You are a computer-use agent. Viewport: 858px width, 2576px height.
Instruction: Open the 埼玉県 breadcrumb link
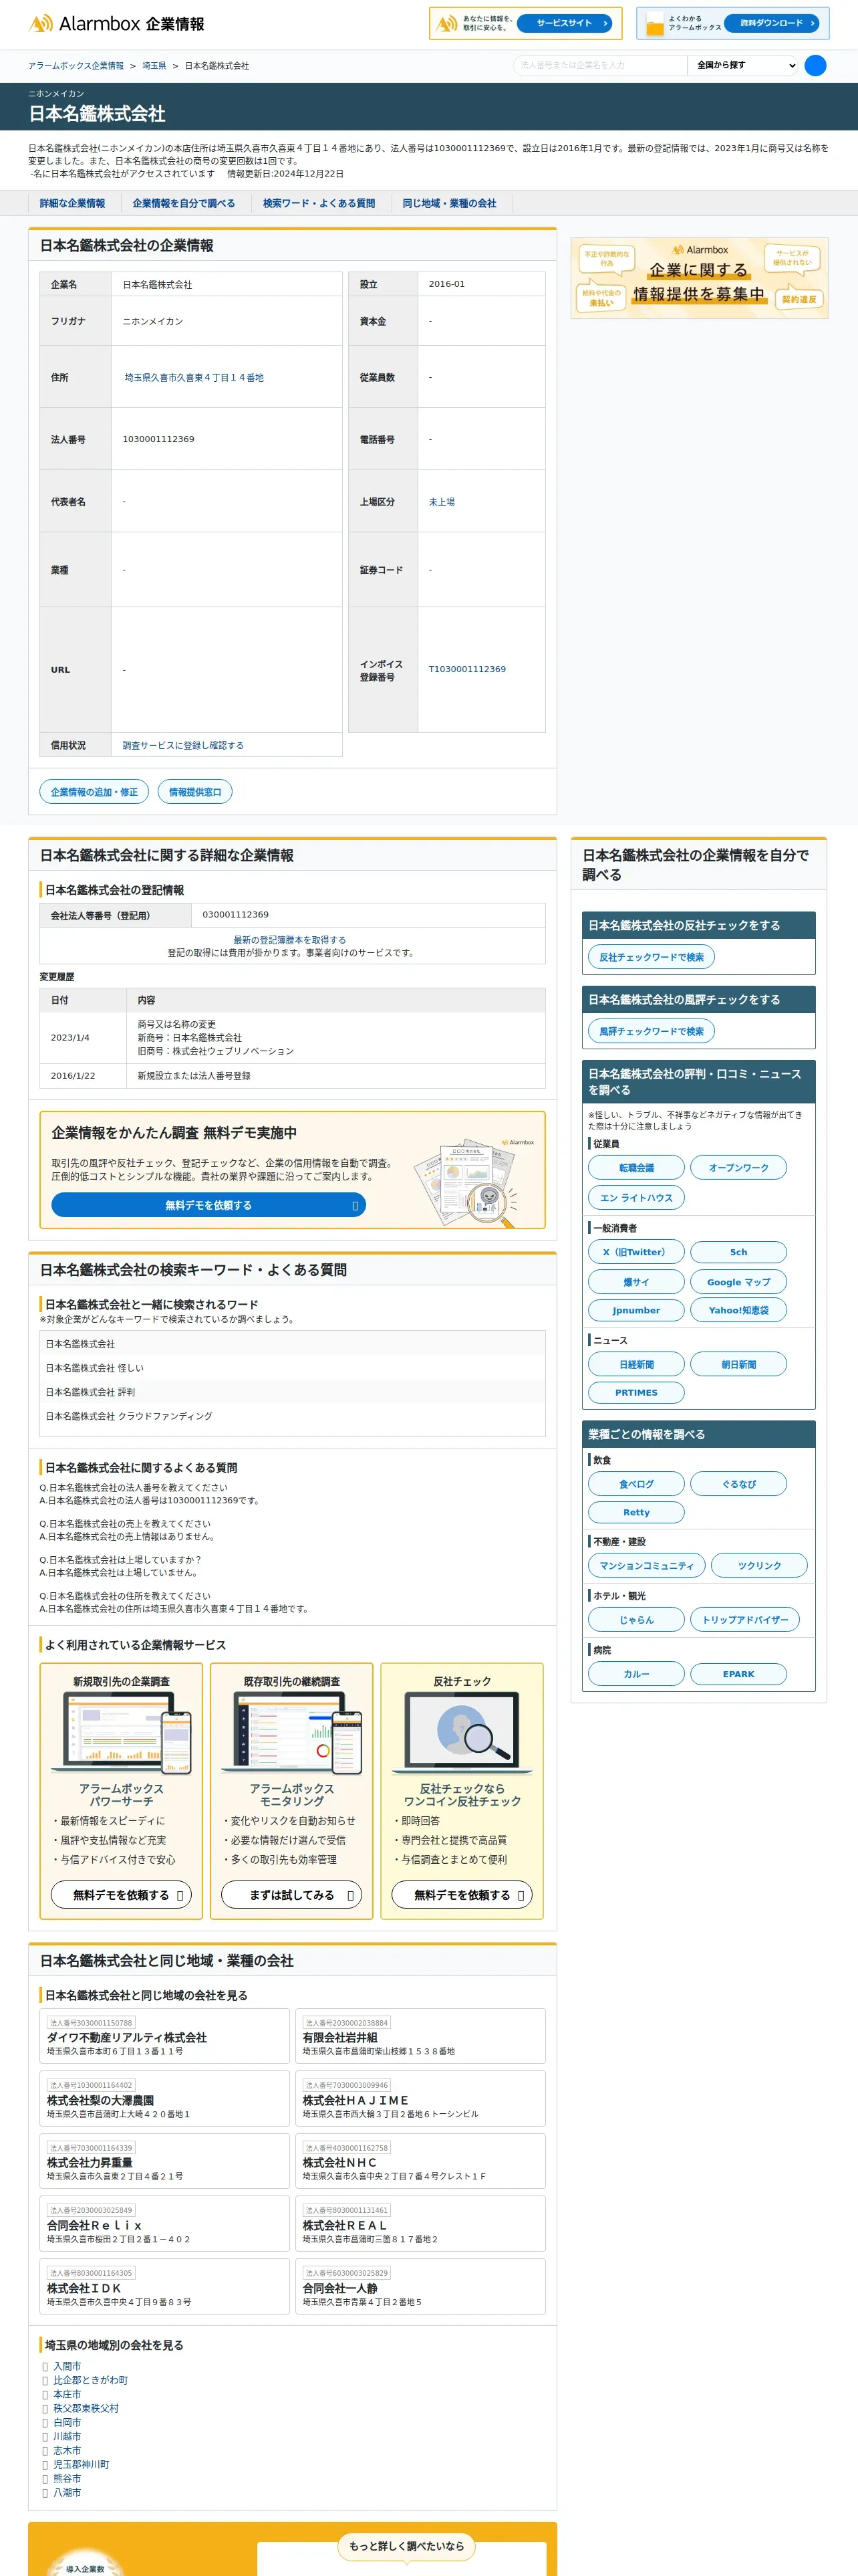(x=154, y=66)
